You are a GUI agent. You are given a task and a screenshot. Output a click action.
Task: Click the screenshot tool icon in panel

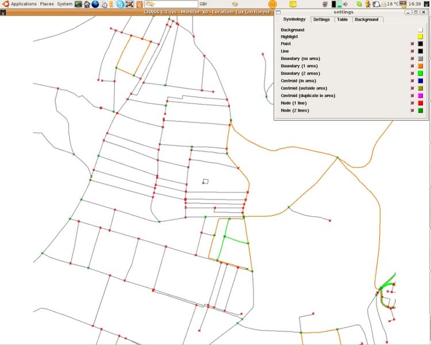tap(130, 4)
